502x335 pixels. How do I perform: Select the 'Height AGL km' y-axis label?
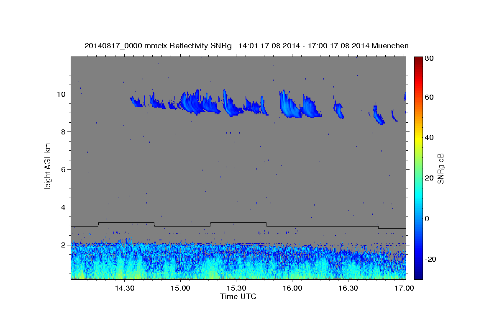[x=48, y=167]
